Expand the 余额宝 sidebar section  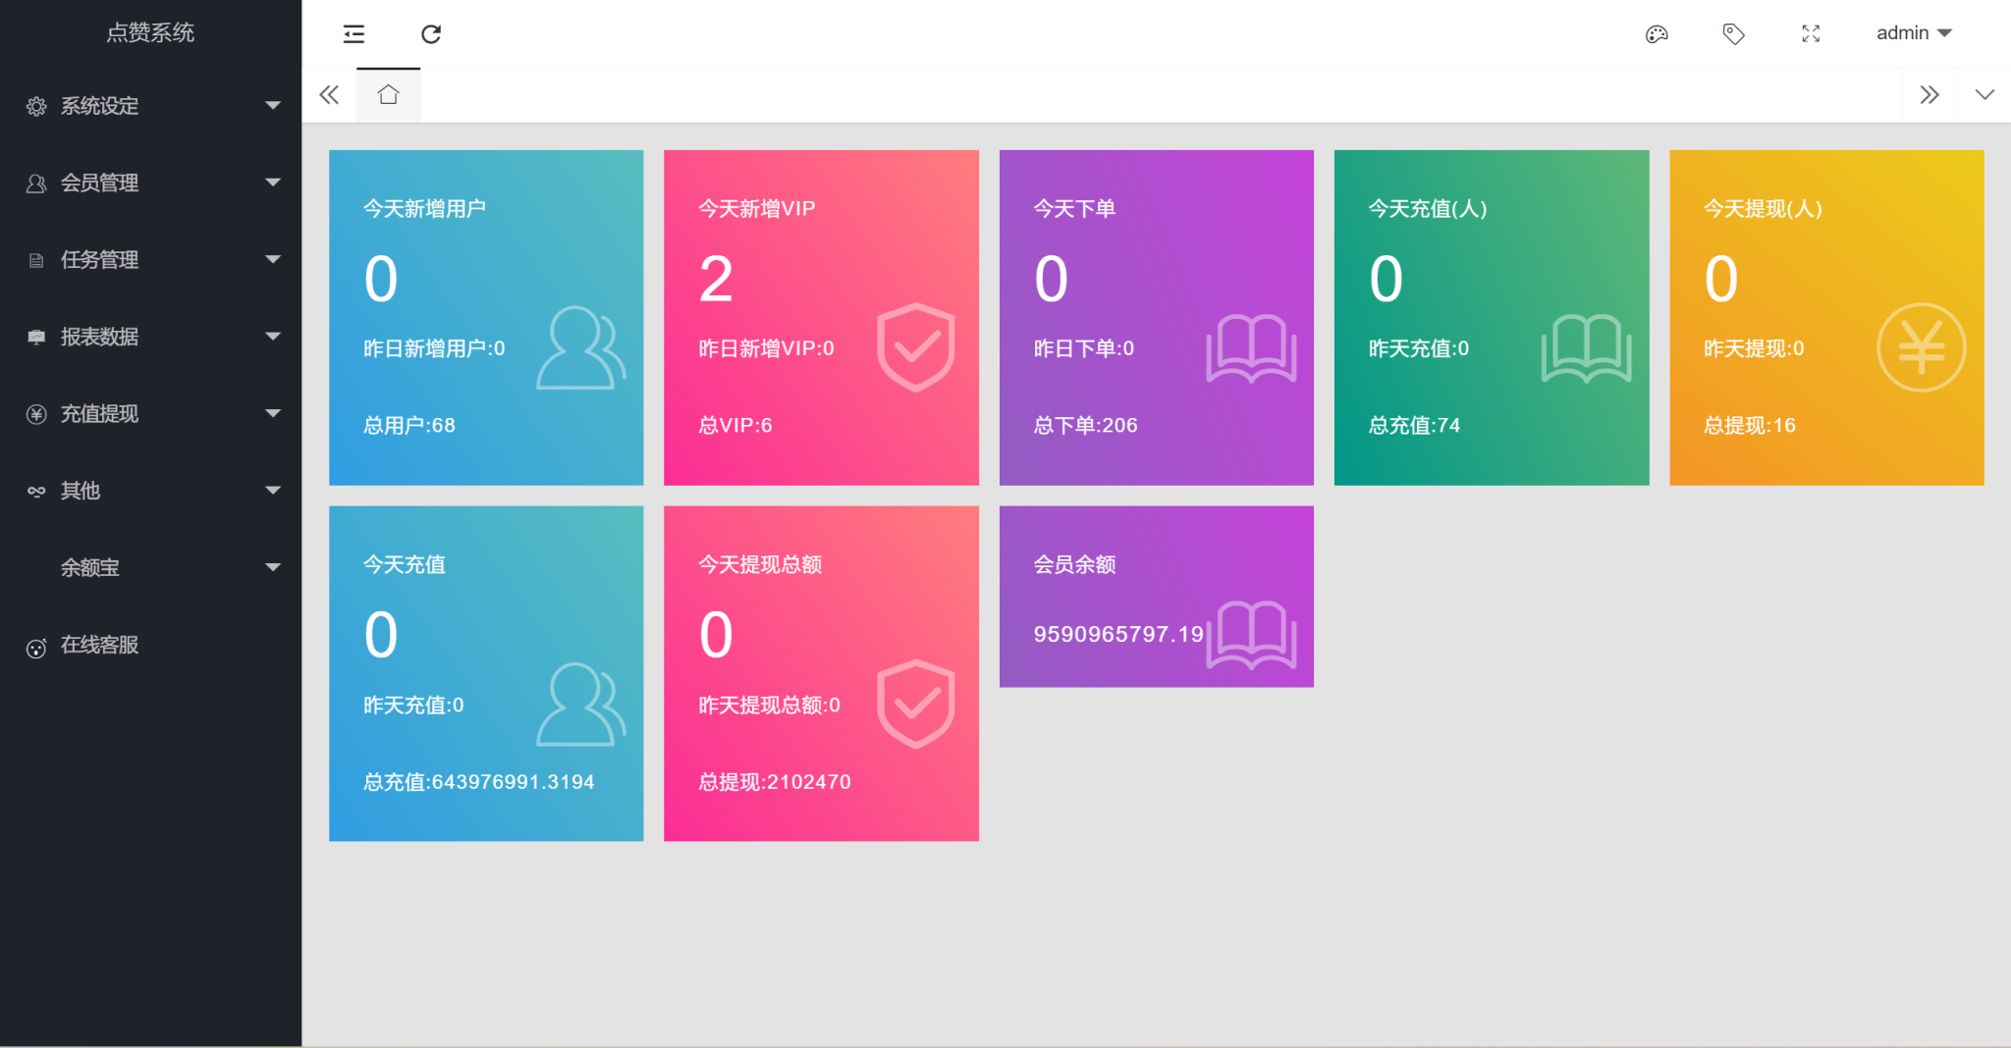pyautogui.click(x=150, y=568)
